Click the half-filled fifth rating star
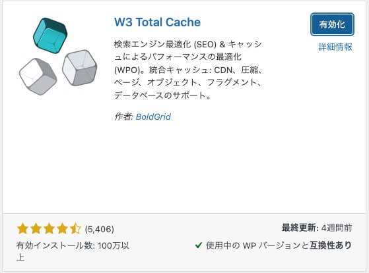This screenshot has width=369, height=273. coord(75,229)
